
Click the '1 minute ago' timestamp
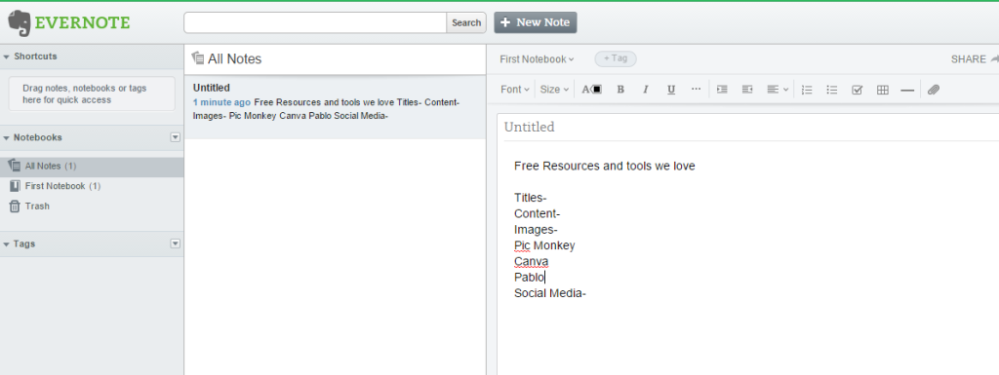pyautogui.click(x=221, y=102)
